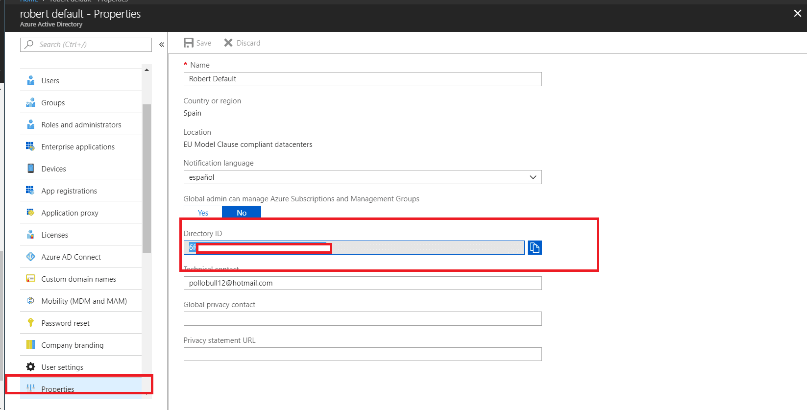Click the Devices icon
This screenshot has width=807, height=410.
[31, 169]
